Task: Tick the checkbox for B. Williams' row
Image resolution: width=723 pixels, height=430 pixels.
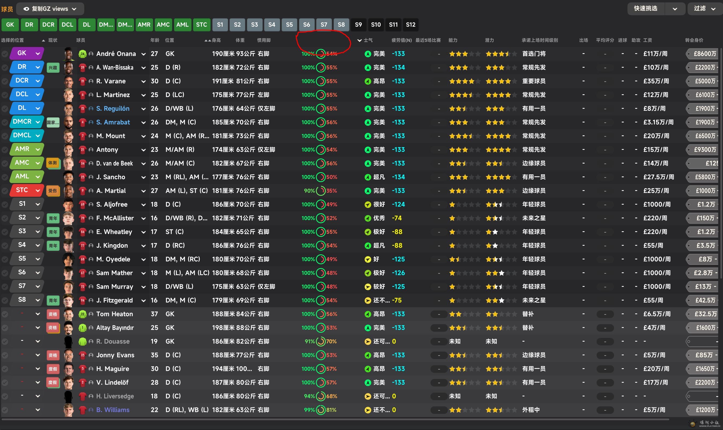Action: point(5,410)
